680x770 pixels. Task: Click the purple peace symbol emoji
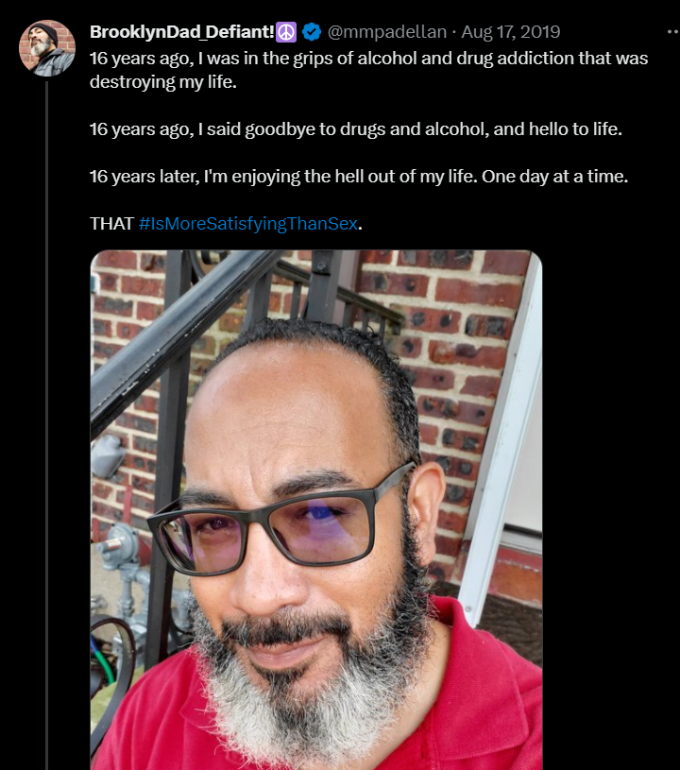287,32
